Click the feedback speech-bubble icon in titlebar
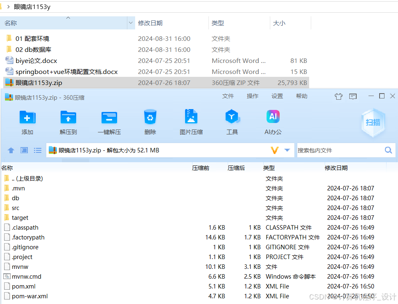398x304 pixels. pos(353,96)
